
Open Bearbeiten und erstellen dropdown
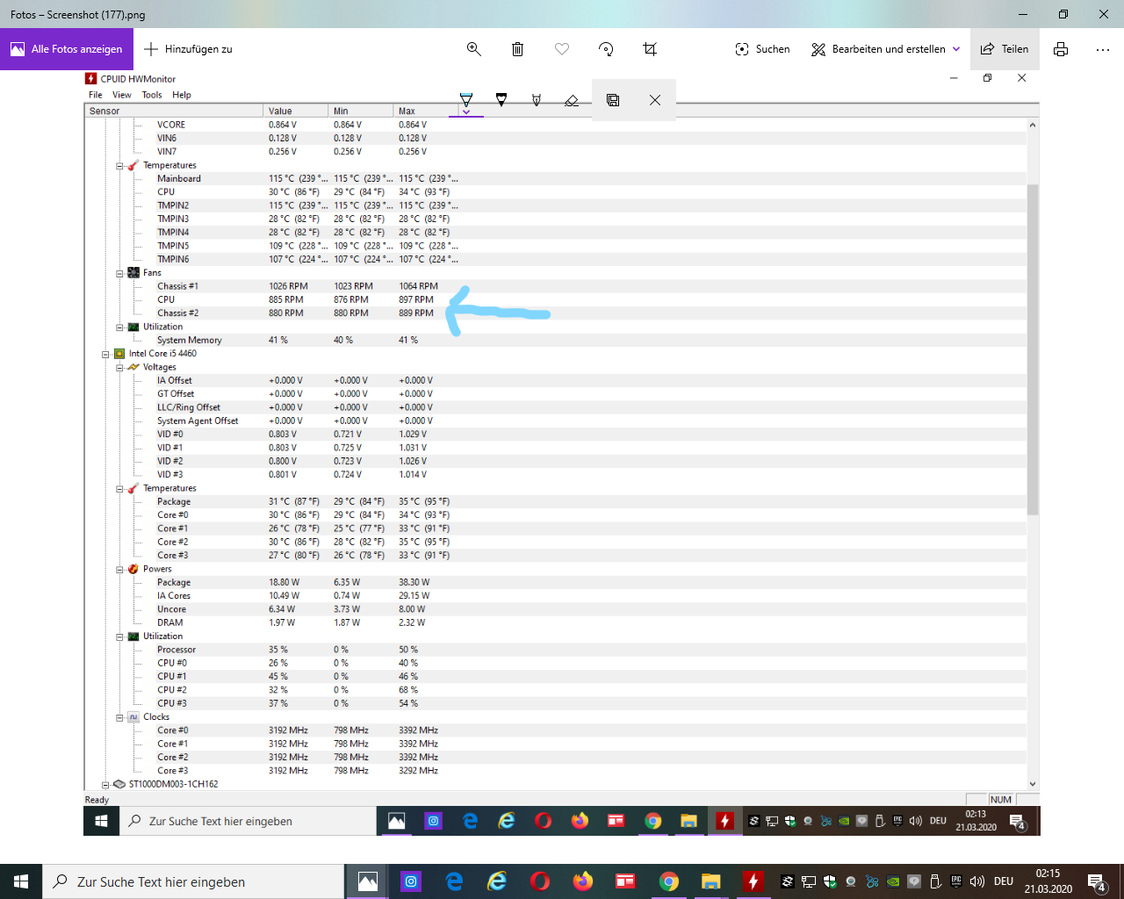885,49
